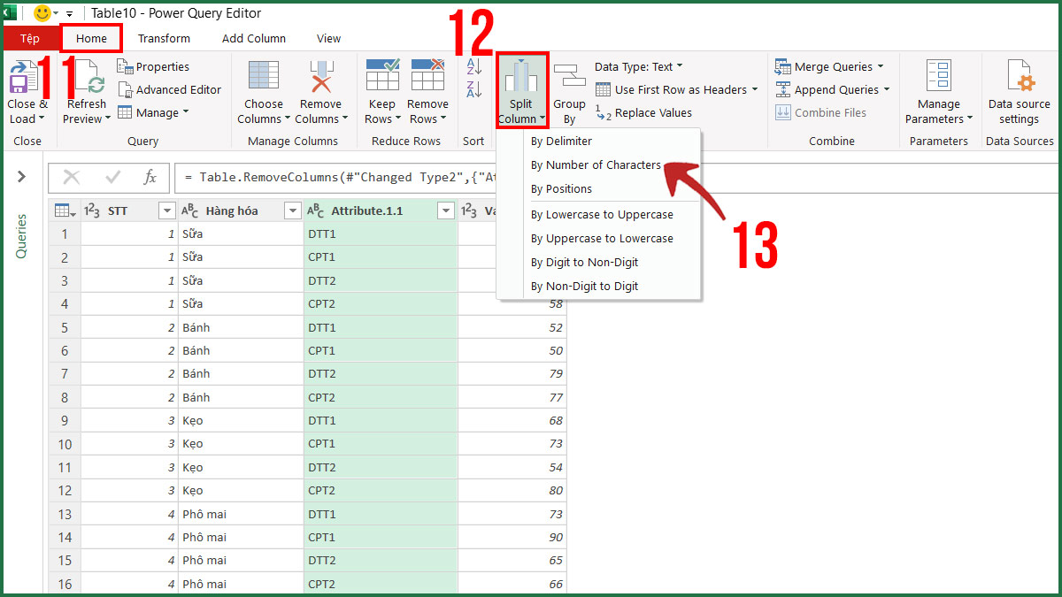Click inside the formula bar
The width and height of the screenshot is (1062, 597).
pyautogui.click(x=354, y=178)
